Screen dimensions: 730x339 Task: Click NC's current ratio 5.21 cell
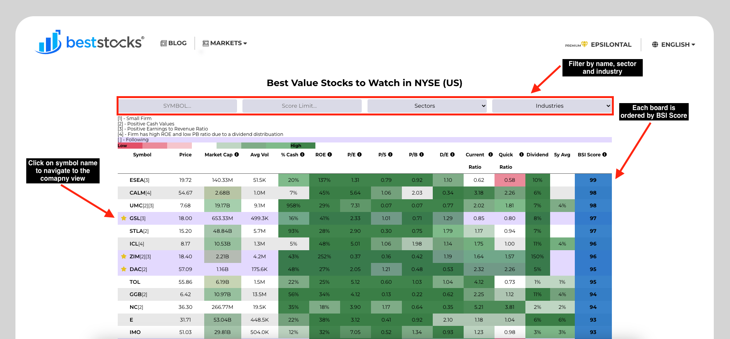(x=479, y=307)
